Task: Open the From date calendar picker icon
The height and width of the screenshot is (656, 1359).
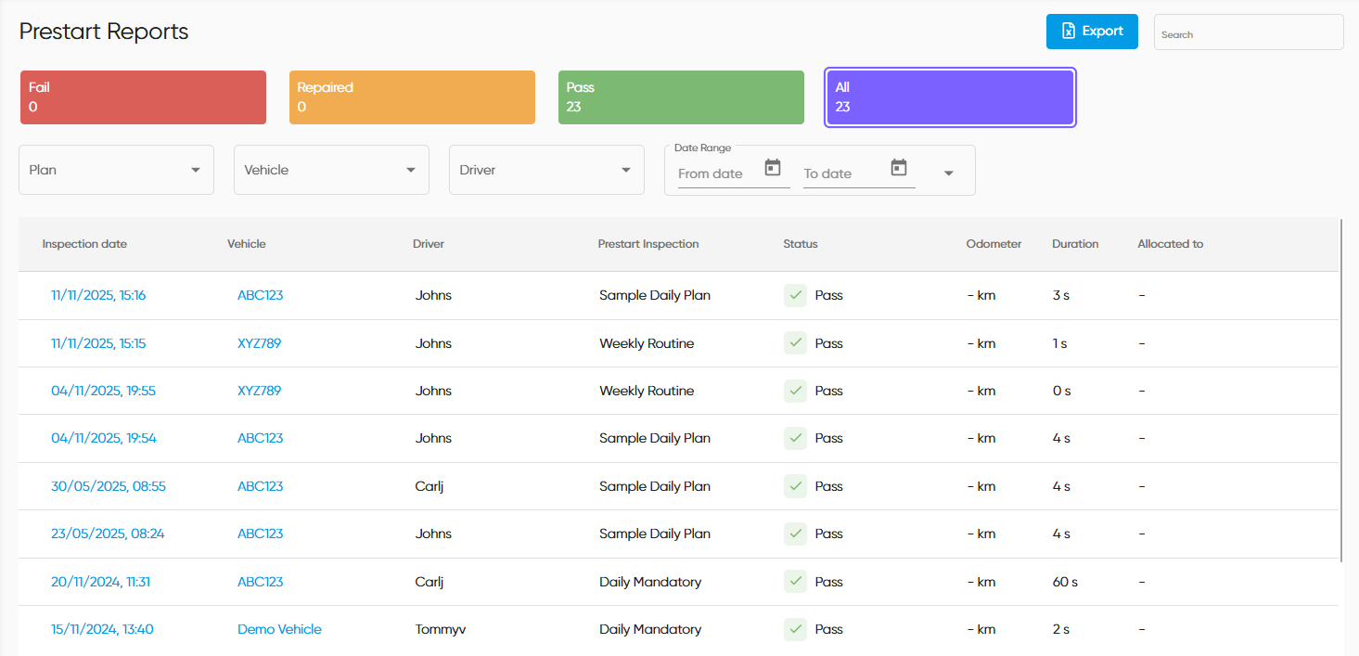Action: pyautogui.click(x=773, y=168)
